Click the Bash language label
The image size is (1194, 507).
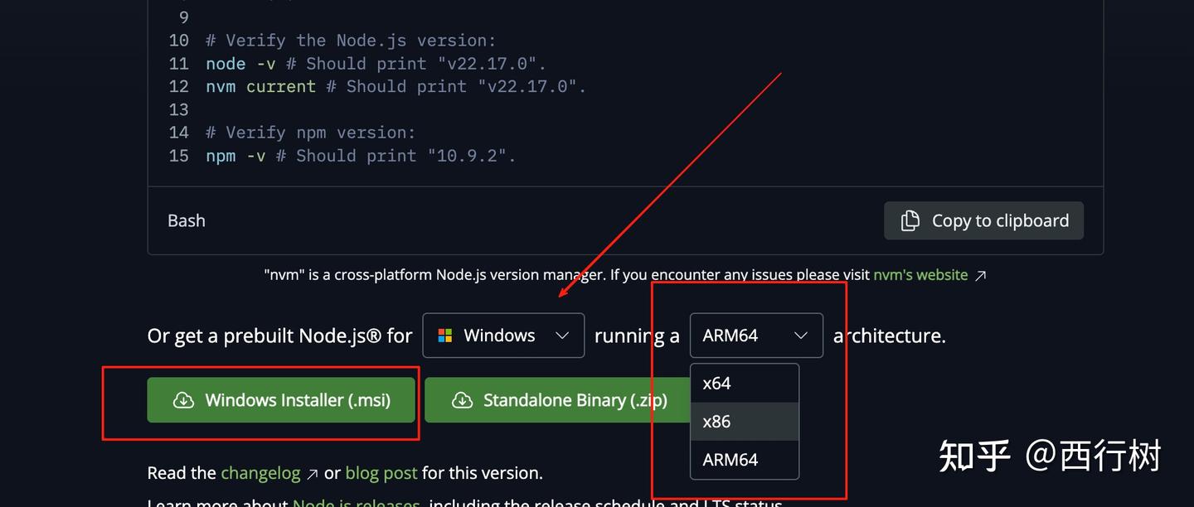(187, 220)
